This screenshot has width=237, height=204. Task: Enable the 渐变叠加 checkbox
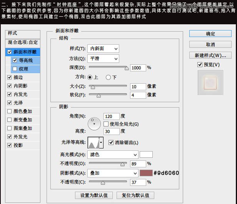[x=9, y=120]
